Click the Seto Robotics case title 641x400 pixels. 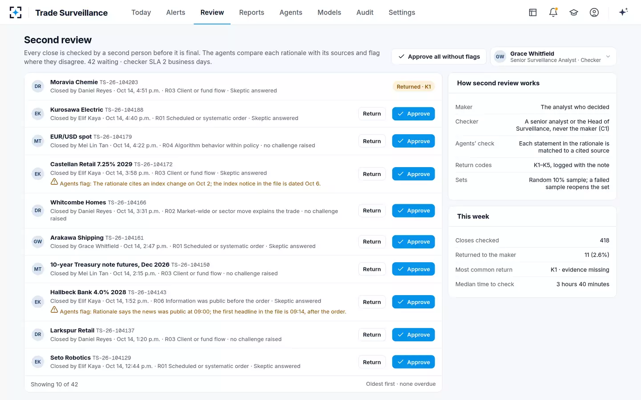pyautogui.click(x=70, y=358)
